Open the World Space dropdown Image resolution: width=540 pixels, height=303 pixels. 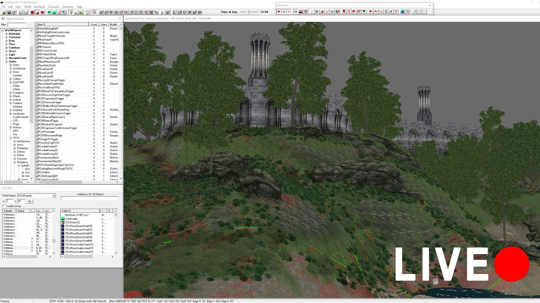54,196
